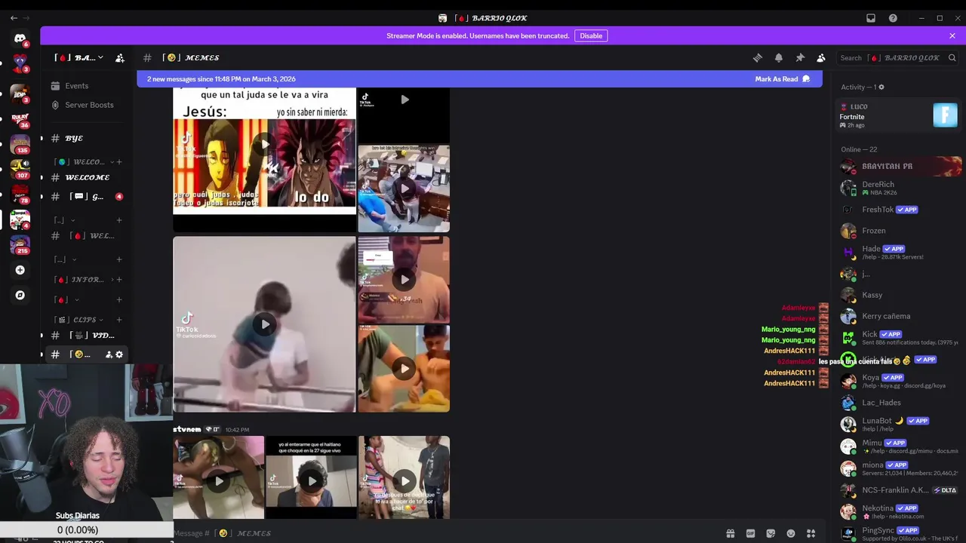Go to BYE channel

[x=86, y=138]
